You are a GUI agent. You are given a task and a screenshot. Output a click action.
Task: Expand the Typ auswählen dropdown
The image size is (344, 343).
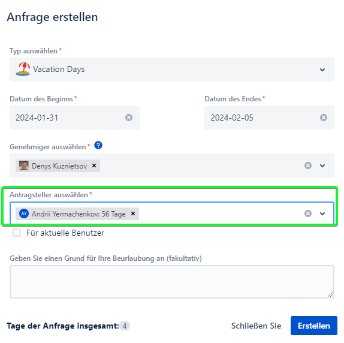pyautogui.click(x=172, y=70)
